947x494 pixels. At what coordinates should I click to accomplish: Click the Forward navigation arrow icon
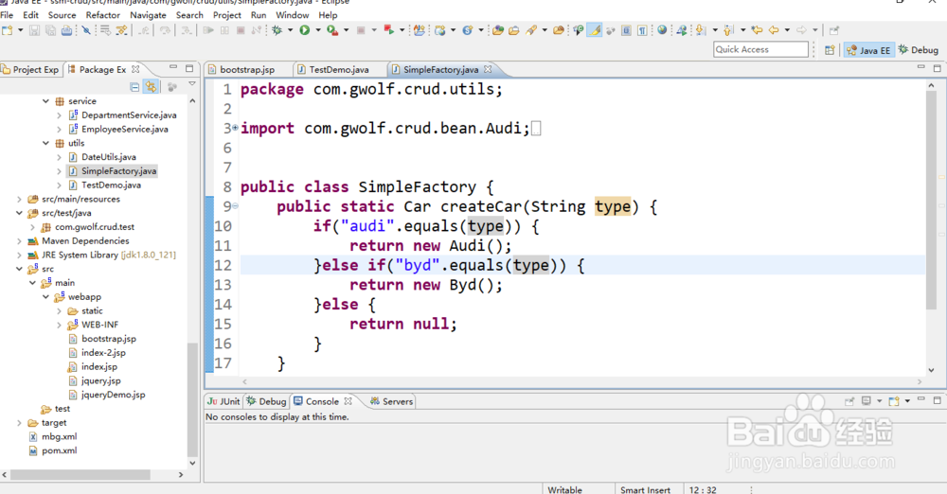[801, 30]
